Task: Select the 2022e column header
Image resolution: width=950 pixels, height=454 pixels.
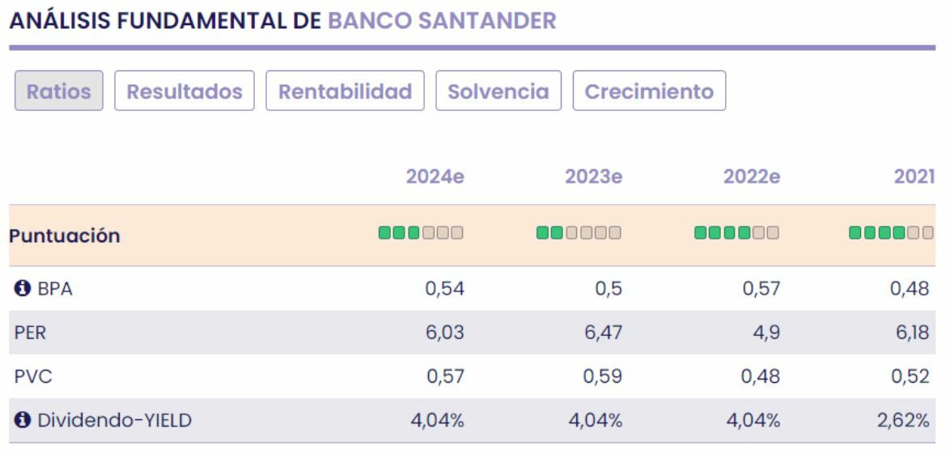Action: tap(753, 176)
